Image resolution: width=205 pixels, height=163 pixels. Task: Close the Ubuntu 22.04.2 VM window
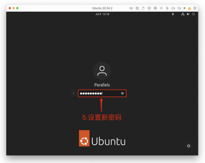(x=10, y=8)
